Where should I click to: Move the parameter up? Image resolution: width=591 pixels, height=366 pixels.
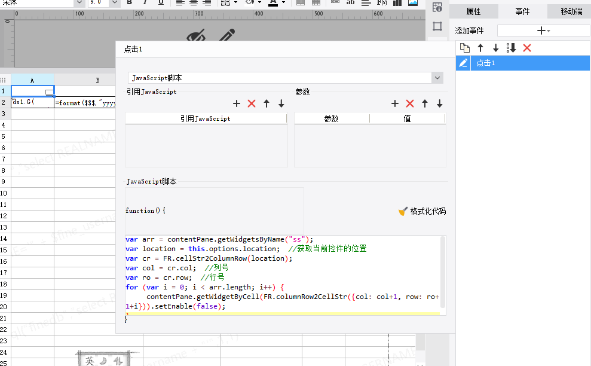pyautogui.click(x=425, y=103)
